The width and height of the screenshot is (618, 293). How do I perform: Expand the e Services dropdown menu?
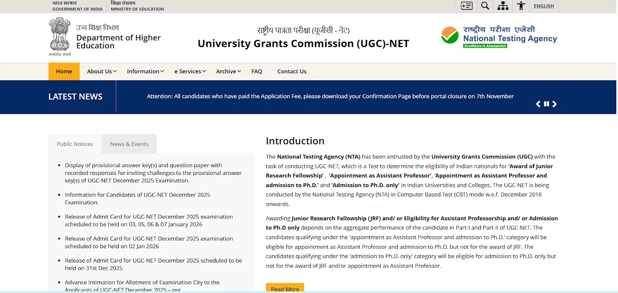click(190, 71)
